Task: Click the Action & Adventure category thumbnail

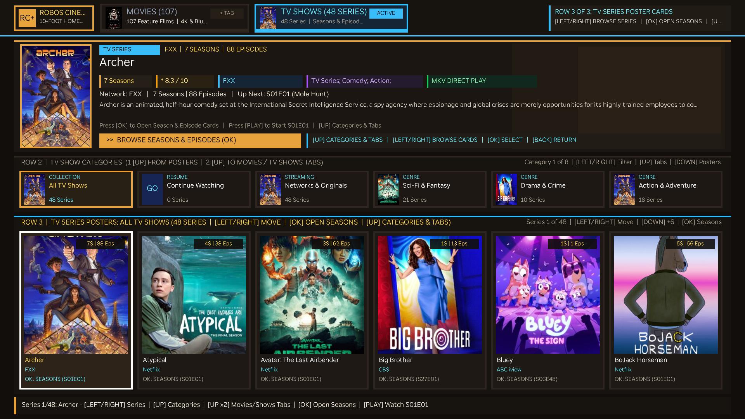Action: point(624,189)
